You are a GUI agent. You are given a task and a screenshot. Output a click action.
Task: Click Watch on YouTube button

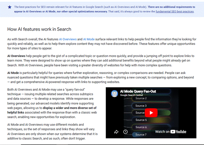point(171,132)
